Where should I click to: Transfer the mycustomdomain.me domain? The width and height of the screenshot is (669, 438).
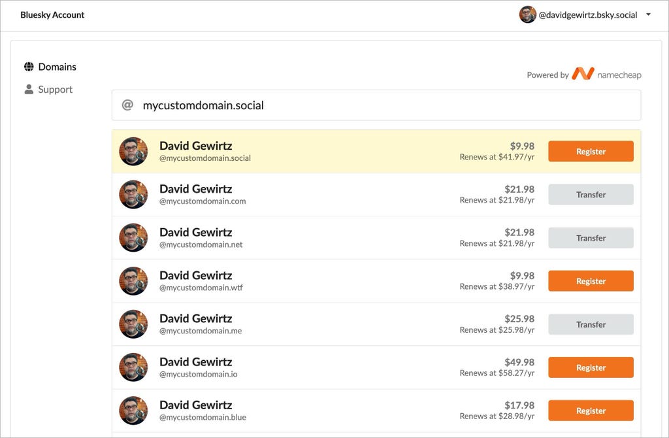pos(591,324)
